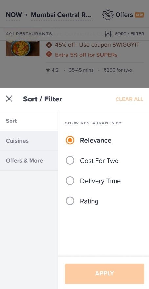This screenshot has height=289, width=149.
Task: Tap the Extra 5% off SUPER badge icon
Action: [49, 55]
